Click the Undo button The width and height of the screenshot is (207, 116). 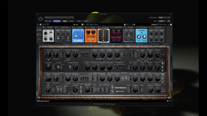[79, 21]
